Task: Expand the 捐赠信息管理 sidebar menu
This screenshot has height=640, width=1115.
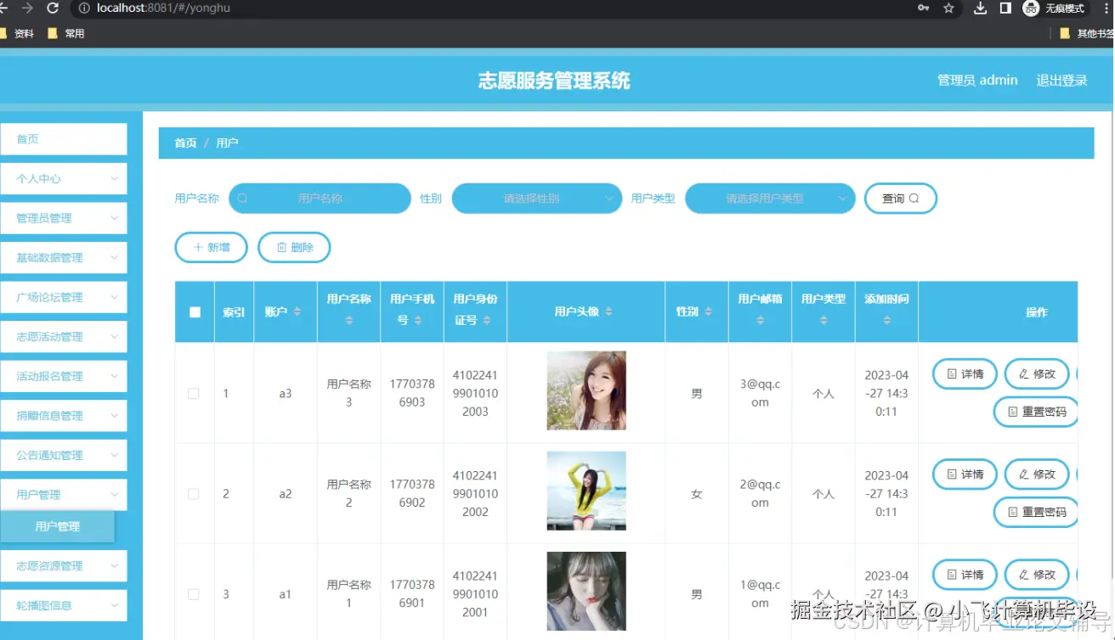Action: [x=64, y=416]
